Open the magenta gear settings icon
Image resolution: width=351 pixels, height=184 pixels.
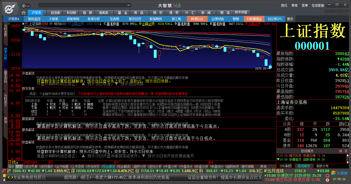point(327,180)
